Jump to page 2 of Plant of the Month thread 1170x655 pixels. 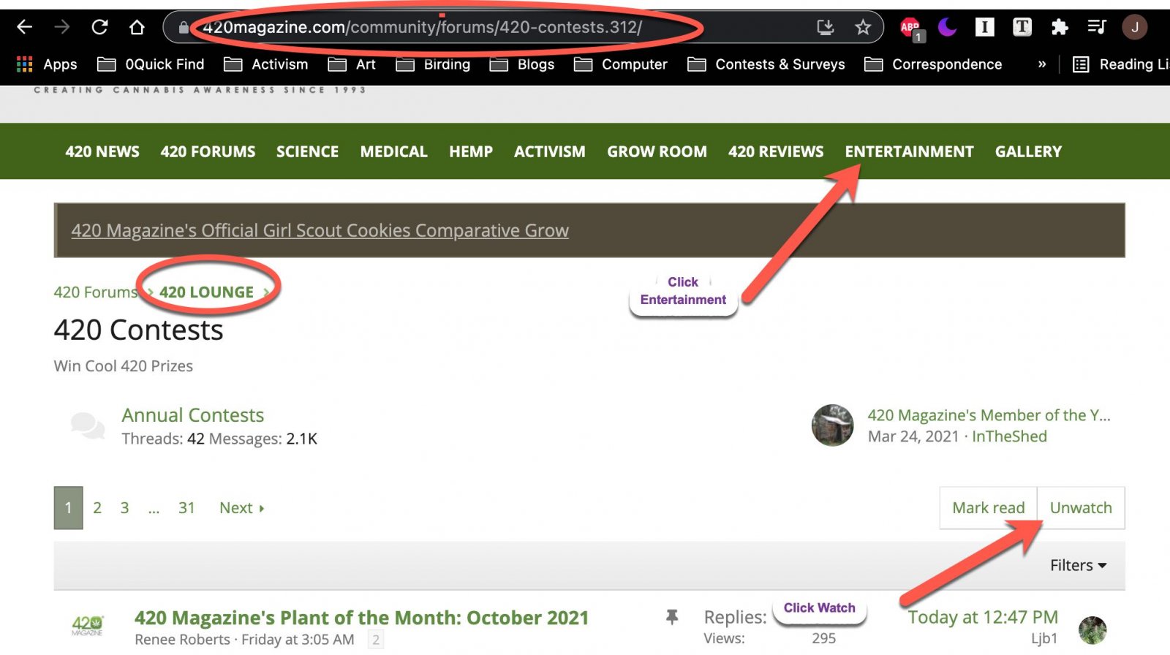[x=376, y=640]
